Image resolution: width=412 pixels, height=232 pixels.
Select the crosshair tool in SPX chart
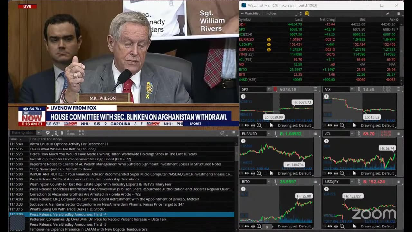(x=253, y=125)
